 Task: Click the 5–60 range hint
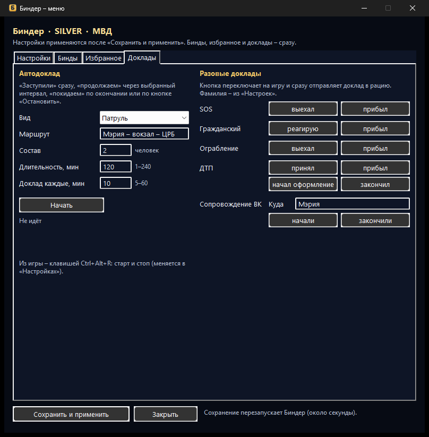(x=141, y=183)
